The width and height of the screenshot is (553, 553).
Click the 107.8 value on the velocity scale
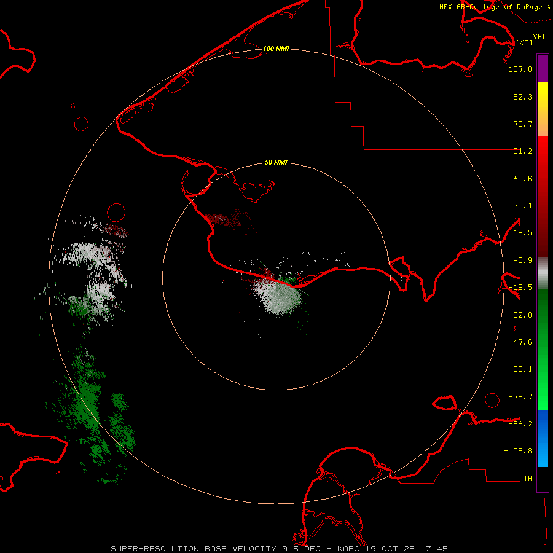[x=520, y=69]
